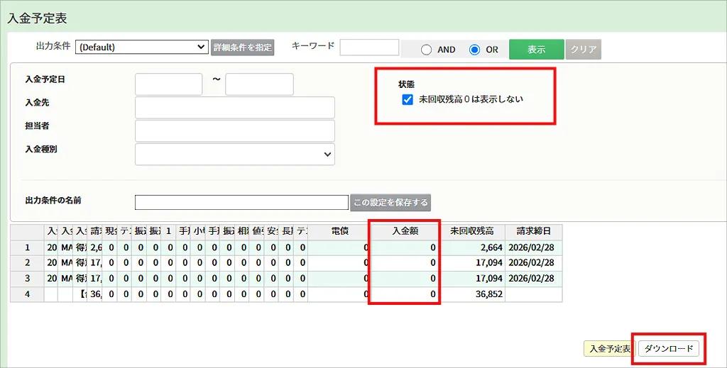The height and width of the screenshot is (368, 727).
Task: Click the 36,852 total cell
Action: [x=471, y=294]
